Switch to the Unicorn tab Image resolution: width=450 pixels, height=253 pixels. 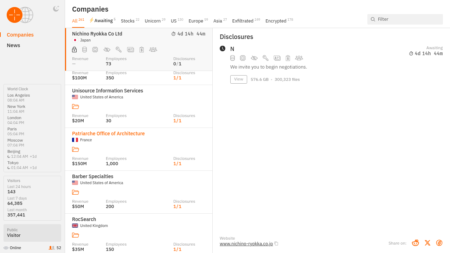point(155,20)
